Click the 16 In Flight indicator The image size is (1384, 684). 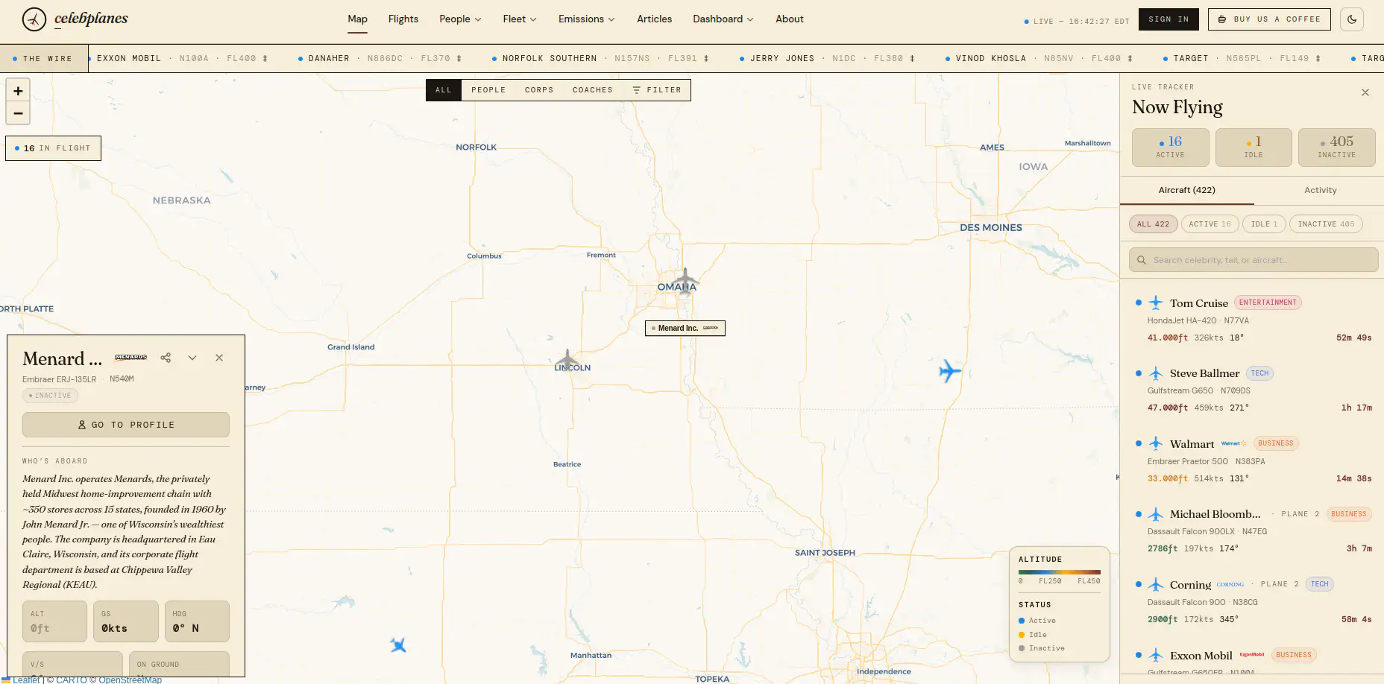pyautogui.click(x=53, y=148)
